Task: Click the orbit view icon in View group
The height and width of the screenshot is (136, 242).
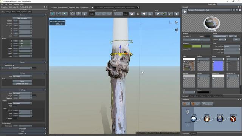Action: [59, 14]
